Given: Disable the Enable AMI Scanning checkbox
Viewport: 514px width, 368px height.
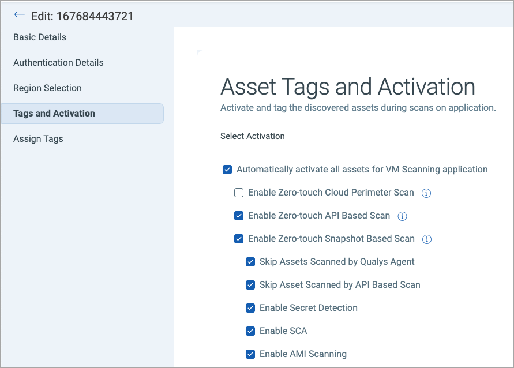Looking at the screenshot, I should 250,354.
